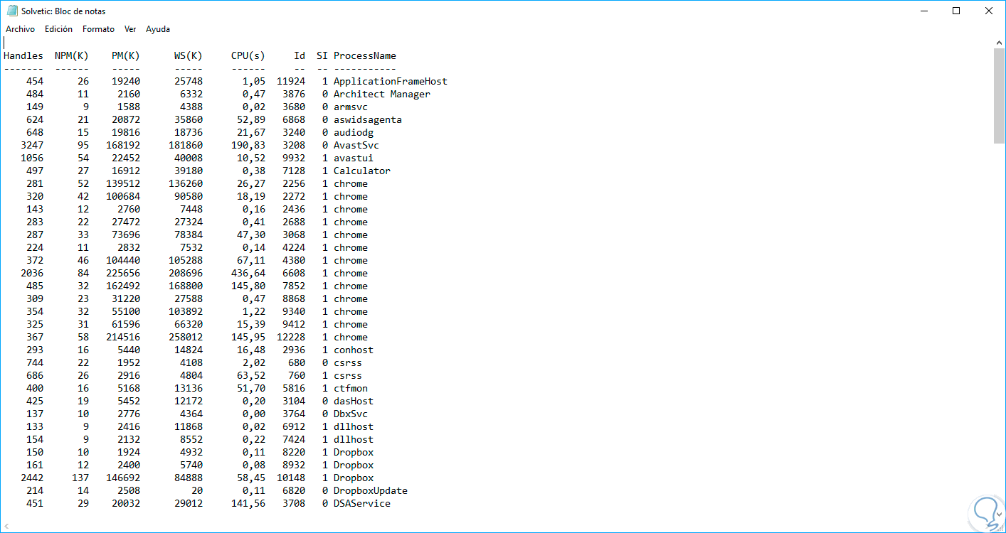
Task: Click "csrss" in the row with Id 680
Action: (348, 362)
